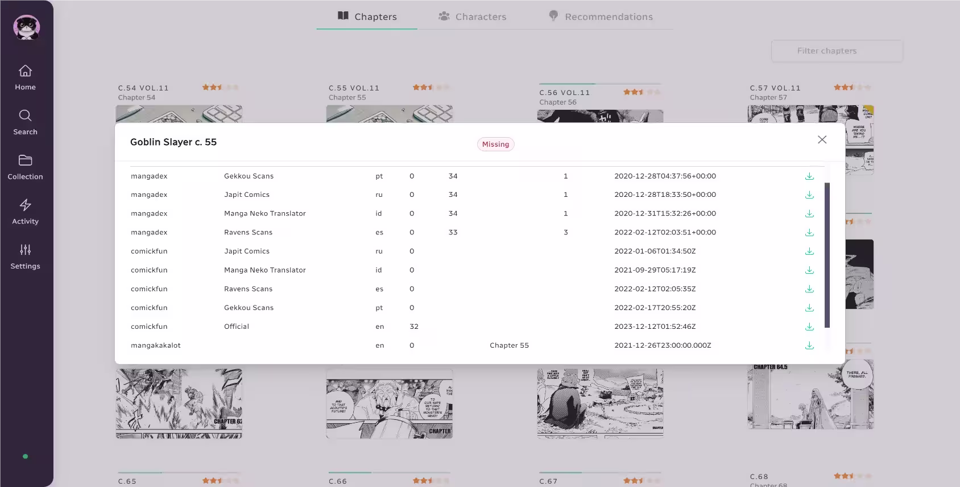Open the Chapter 56 thumbnail

pos(600,116)
